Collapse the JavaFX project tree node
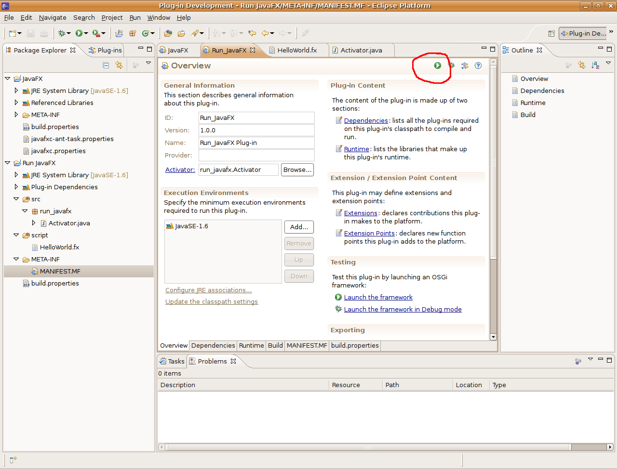 tap(8, 78)
